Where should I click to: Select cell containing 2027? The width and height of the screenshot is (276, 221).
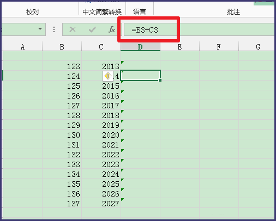point(101,203)
